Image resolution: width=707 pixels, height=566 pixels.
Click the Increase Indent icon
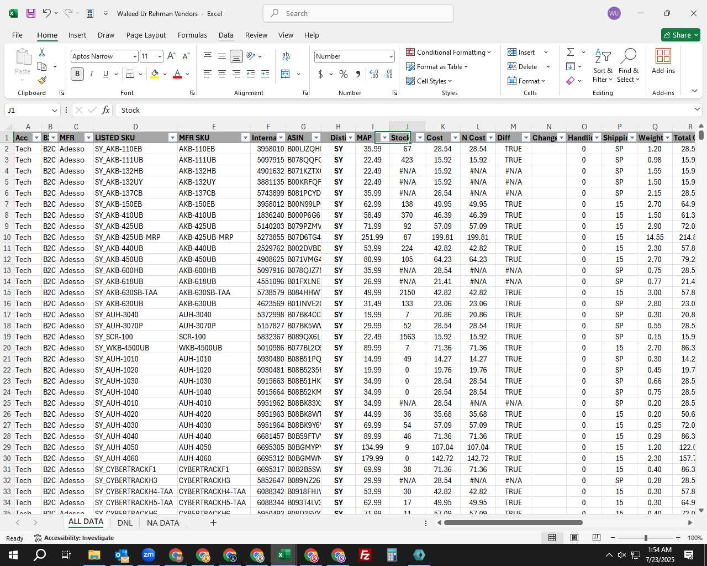pyautogui.click(x=265, y=74)
